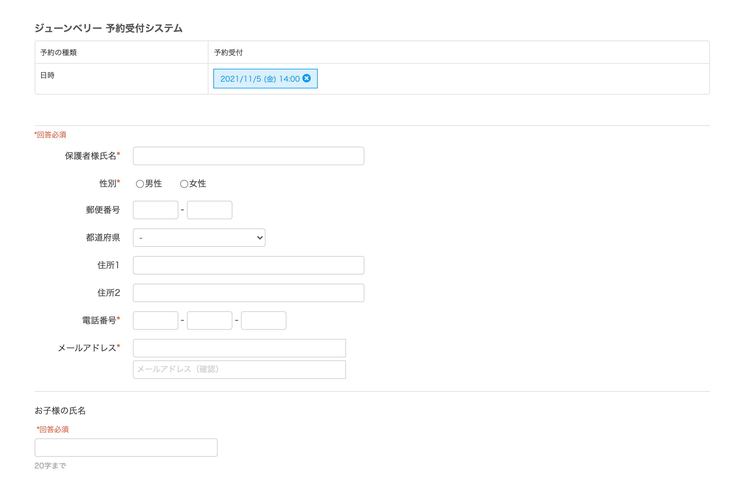The height and width of the screenshot is (482, 749).
Task: Click the お子様の氏名 section heading
Action: pyautogui.click(x=60, y=411)
